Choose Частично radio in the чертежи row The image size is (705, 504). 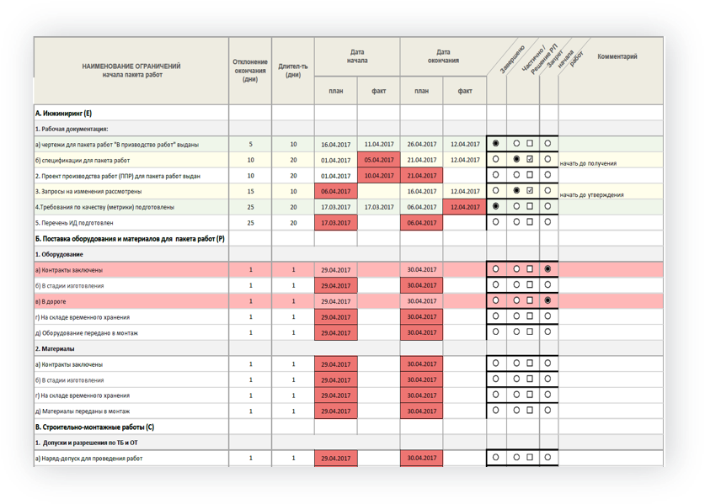[516, 143]
